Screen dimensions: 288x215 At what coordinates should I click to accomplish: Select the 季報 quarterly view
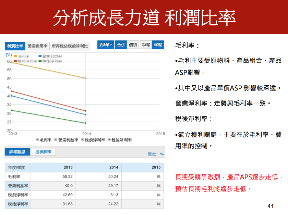pyautogui.click(x=146, y=45)
